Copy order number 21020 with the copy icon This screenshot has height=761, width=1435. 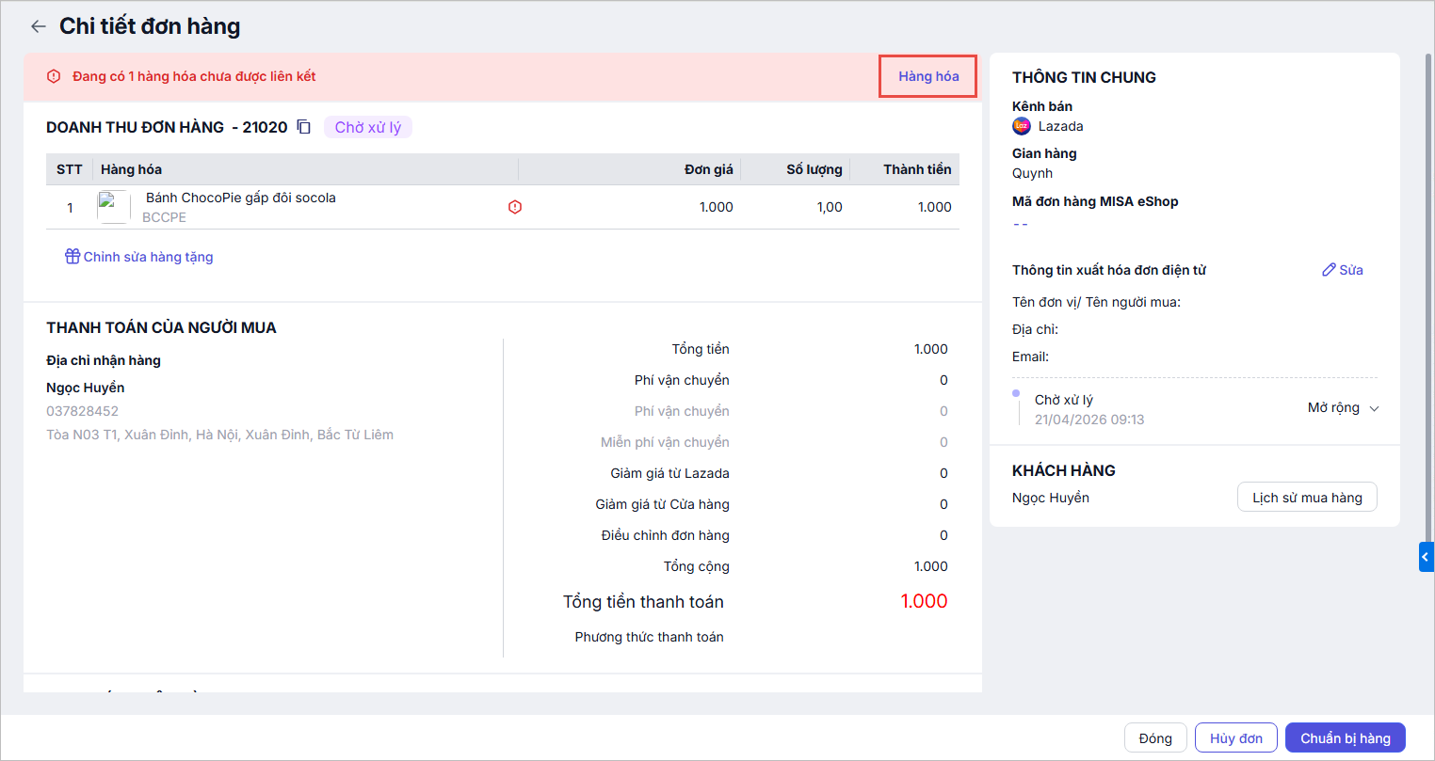[x=304, y=127]
